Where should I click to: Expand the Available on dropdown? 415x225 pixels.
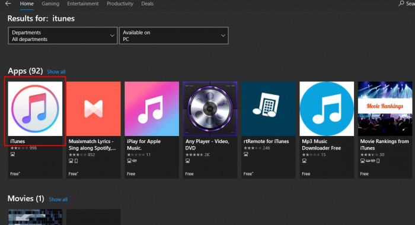pyautogui.click(x=174, y=36)
